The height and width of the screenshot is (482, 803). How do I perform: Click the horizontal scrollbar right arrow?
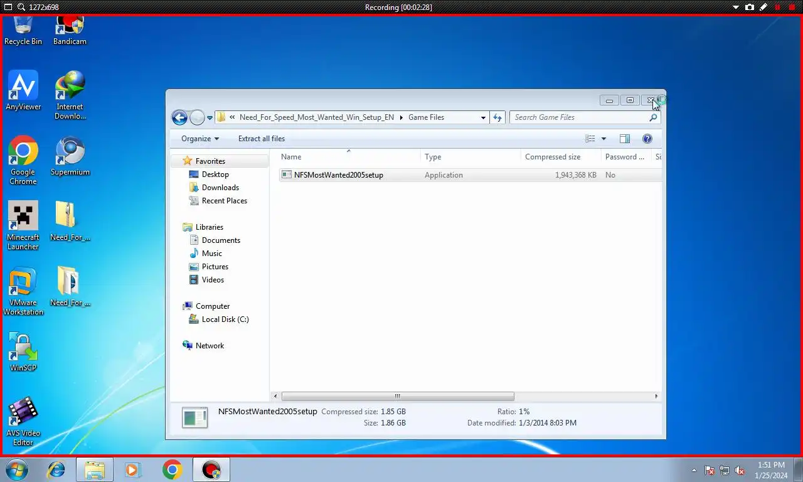point(656,396)
